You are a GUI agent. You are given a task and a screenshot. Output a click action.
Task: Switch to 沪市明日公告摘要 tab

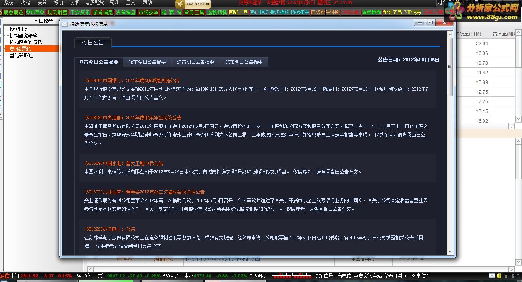coord(195,62)
